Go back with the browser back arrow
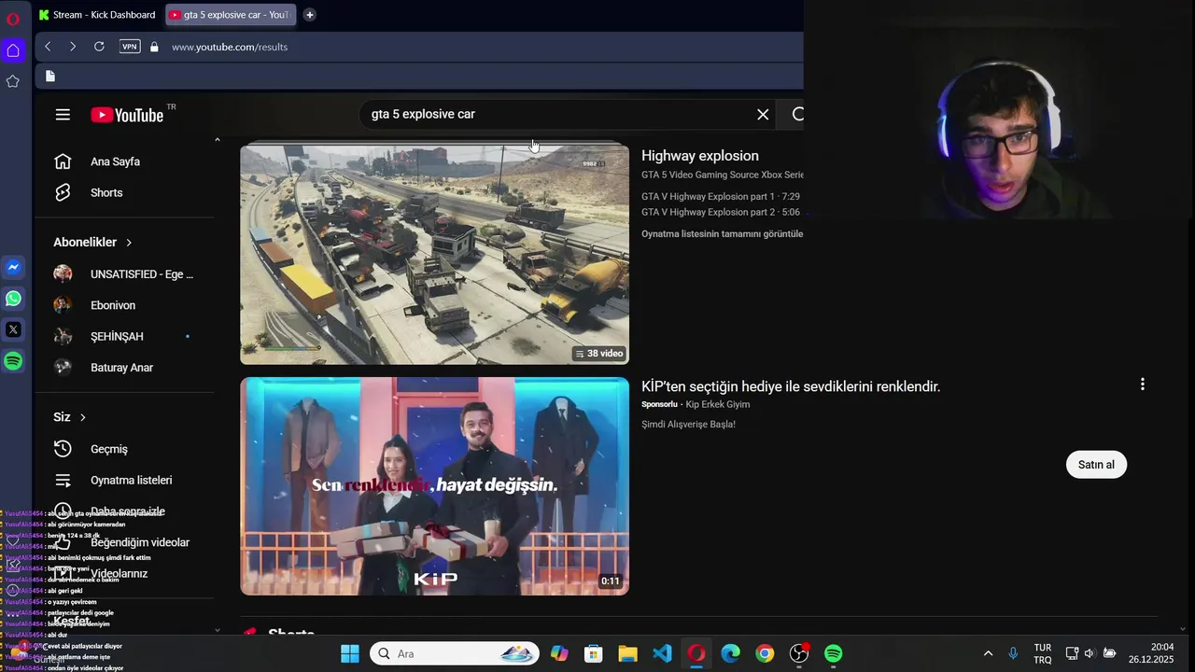The height and width of the screenshot is (672, 1195). [x=48, y=47]
